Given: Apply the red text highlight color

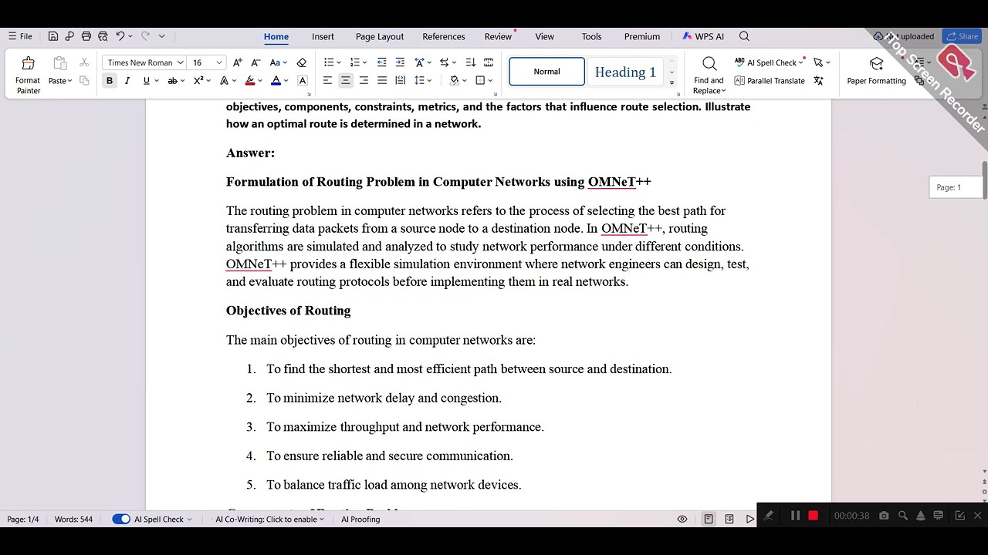Looking at the screenshot, I should pyautogui.click(x=250, y=80).
